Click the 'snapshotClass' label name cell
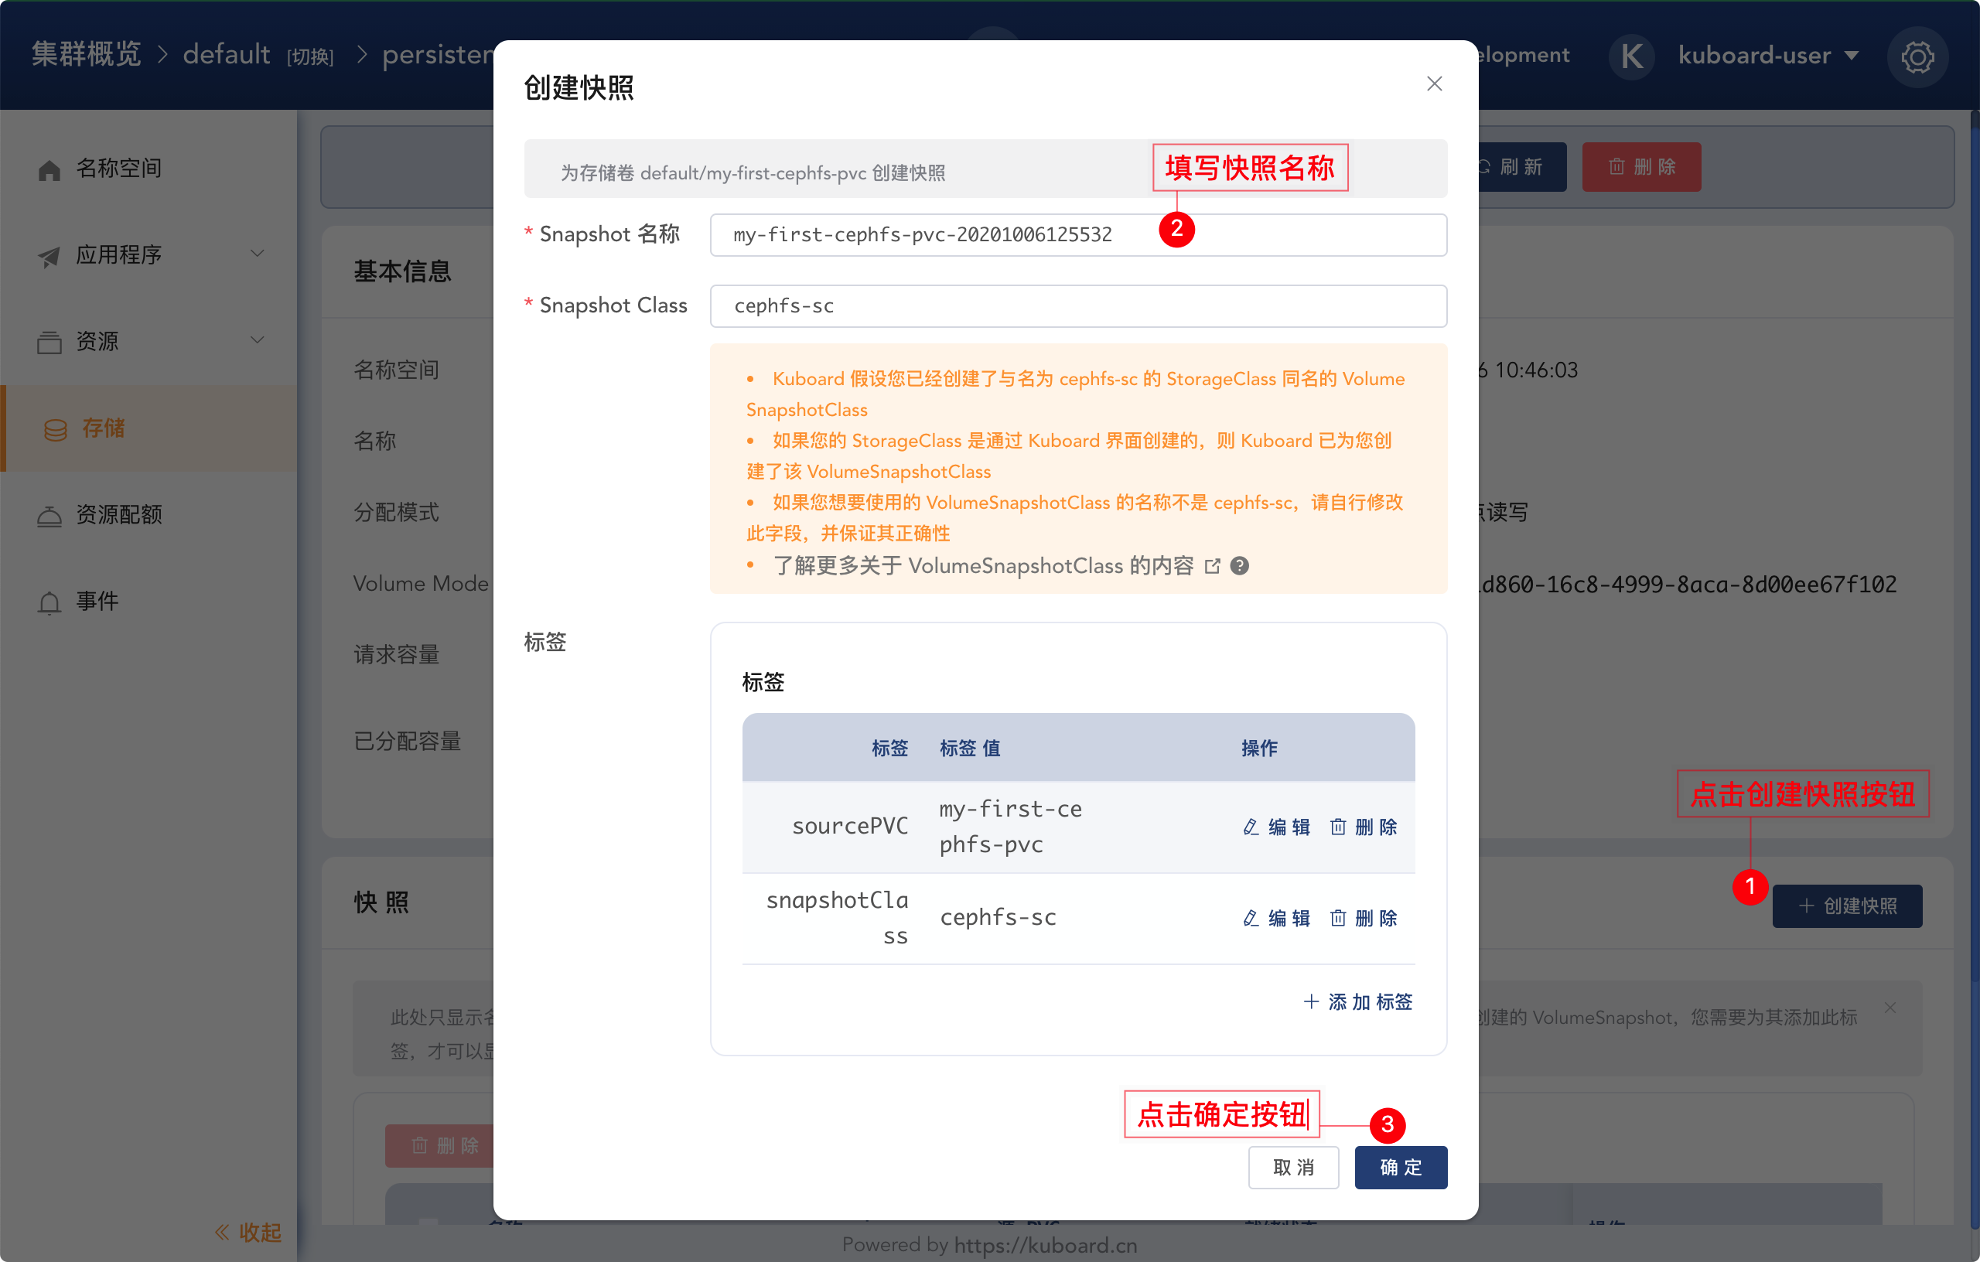 [837, 918]
